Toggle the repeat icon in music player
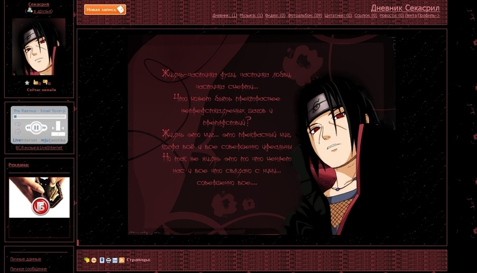 point(18,124)
